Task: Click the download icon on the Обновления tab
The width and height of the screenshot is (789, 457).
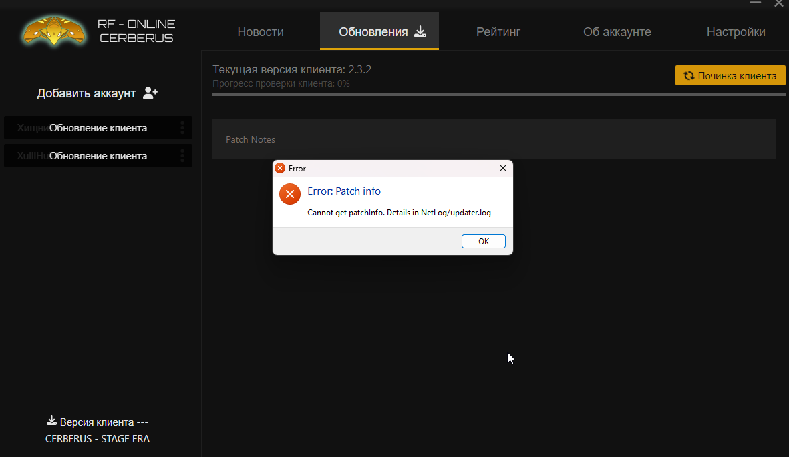Action: tap(420, 31)
